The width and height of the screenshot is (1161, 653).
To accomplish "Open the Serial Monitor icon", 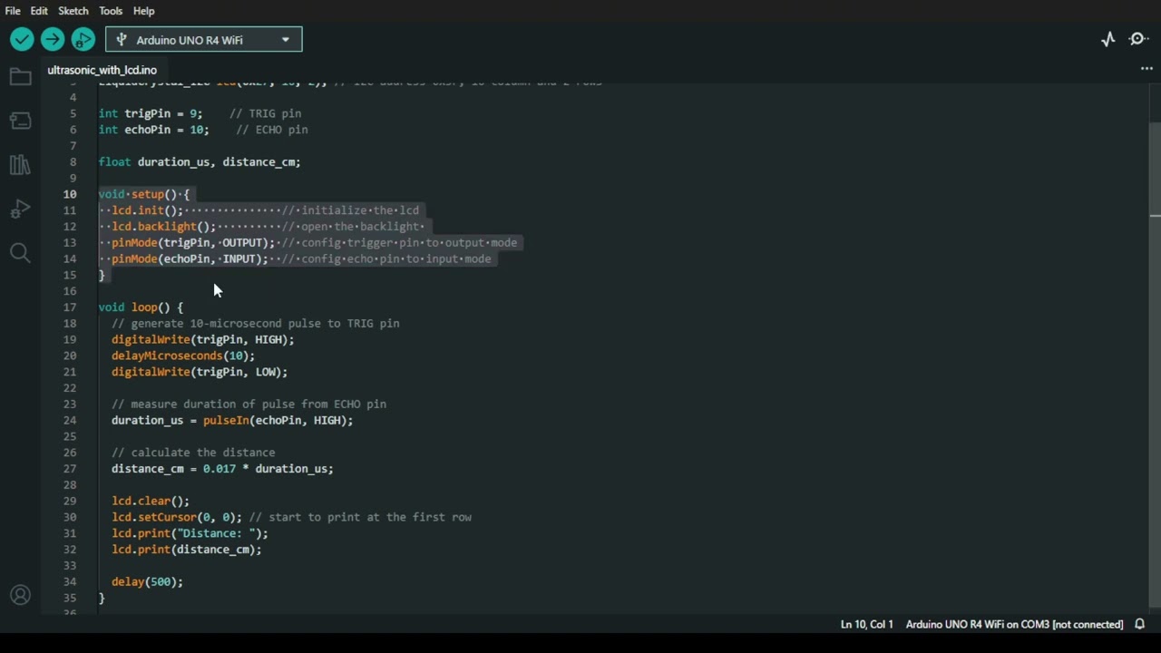I will [x=1138, y=39].
